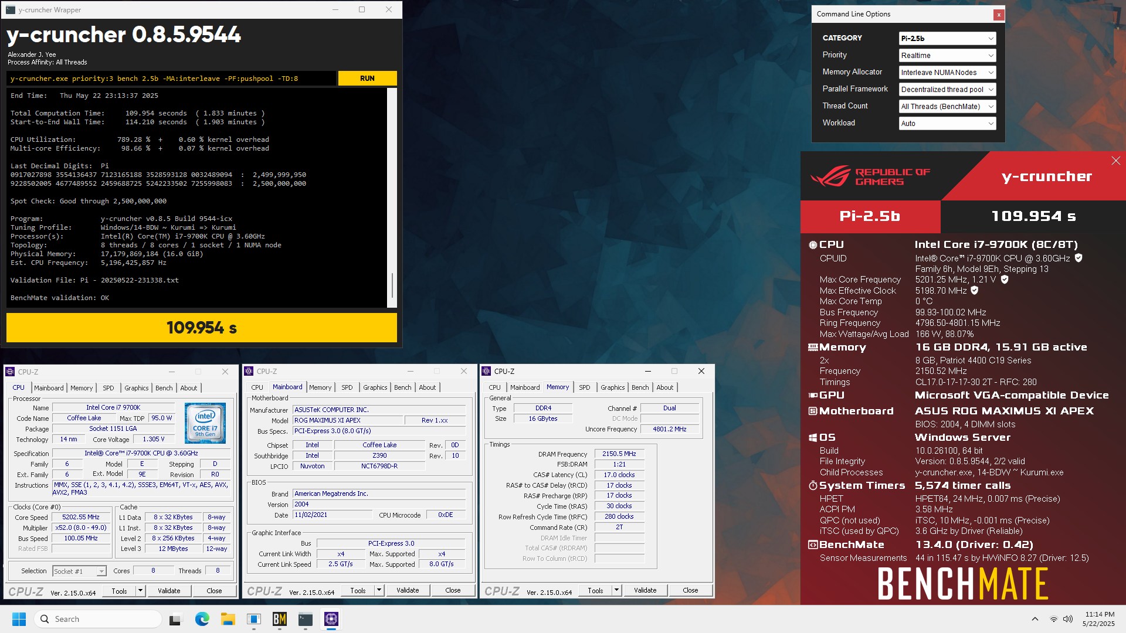
Task: Click the volume icon in system tray
Action: click(1068, 619)
